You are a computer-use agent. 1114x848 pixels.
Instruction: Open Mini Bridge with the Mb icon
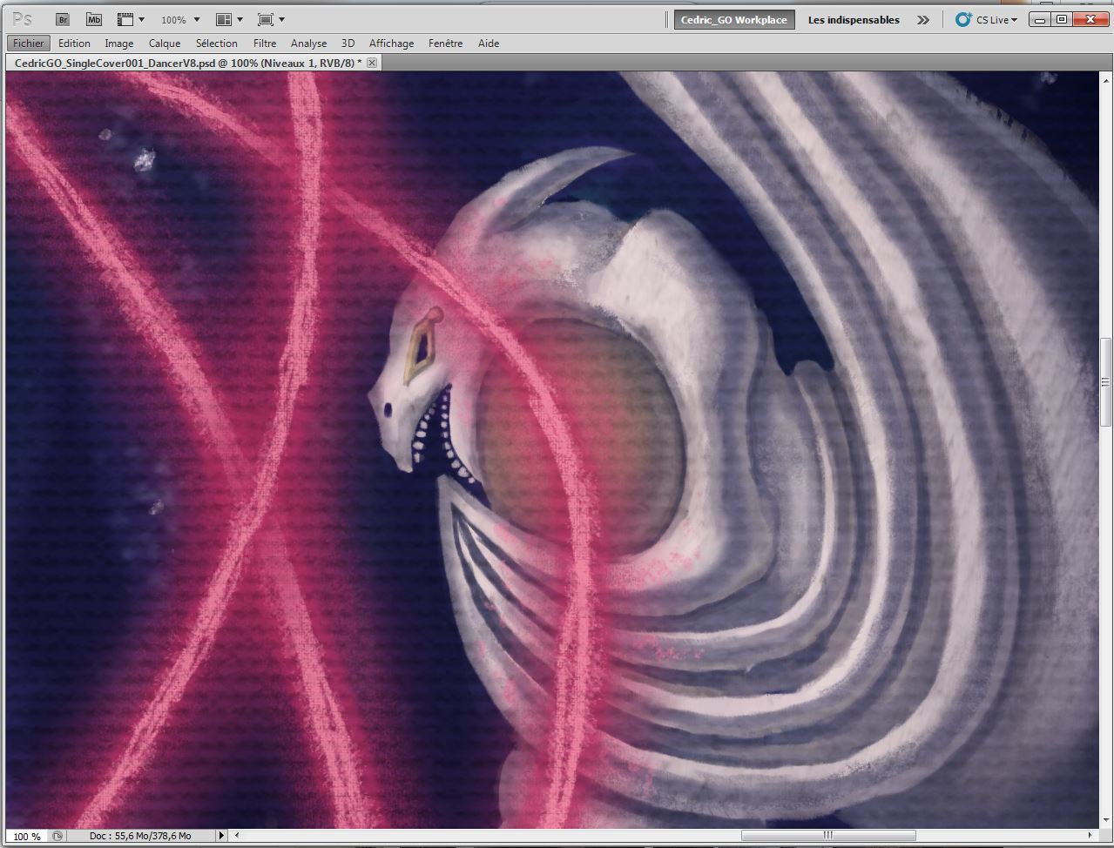pyautogui.click(x=94, y=19)
